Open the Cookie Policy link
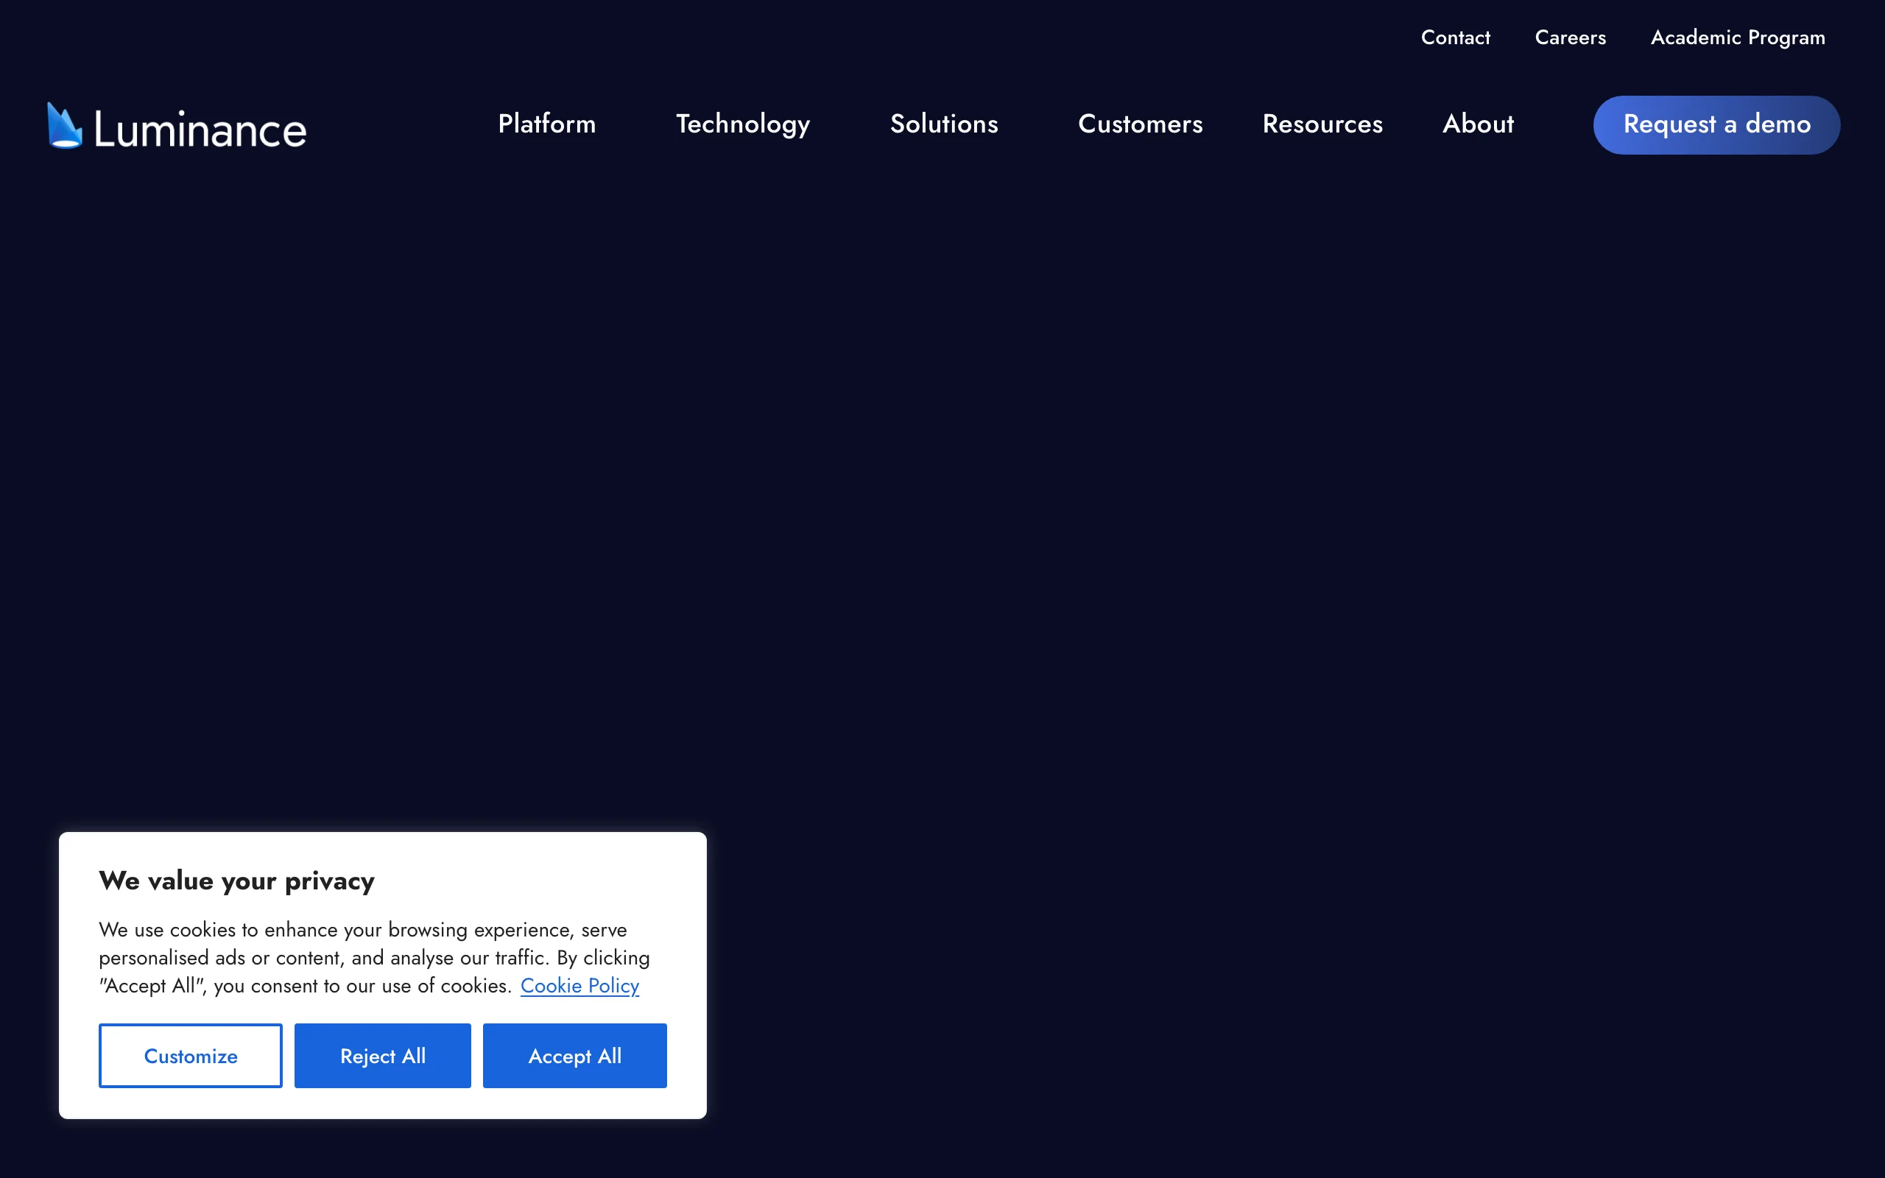1885x1178 pixels. (579, 986)
